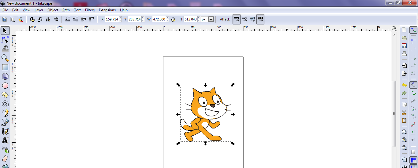
Task: Select the Tweak objects tool
Action: click(5, 49)
